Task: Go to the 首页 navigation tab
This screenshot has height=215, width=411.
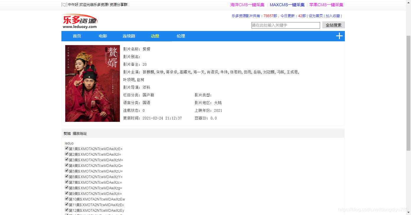Action: point(77,36)
